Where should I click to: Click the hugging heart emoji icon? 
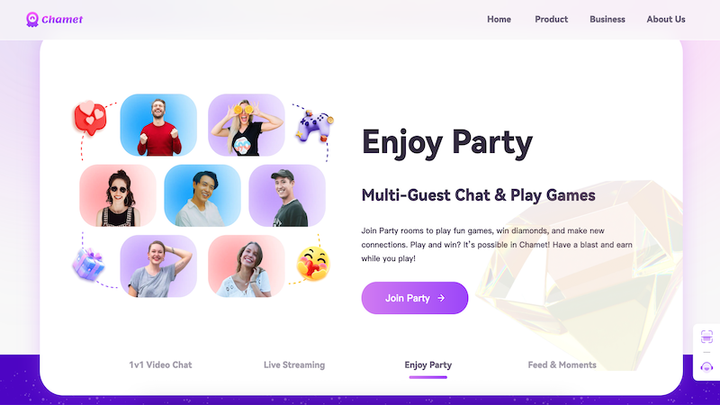point(313,263)
